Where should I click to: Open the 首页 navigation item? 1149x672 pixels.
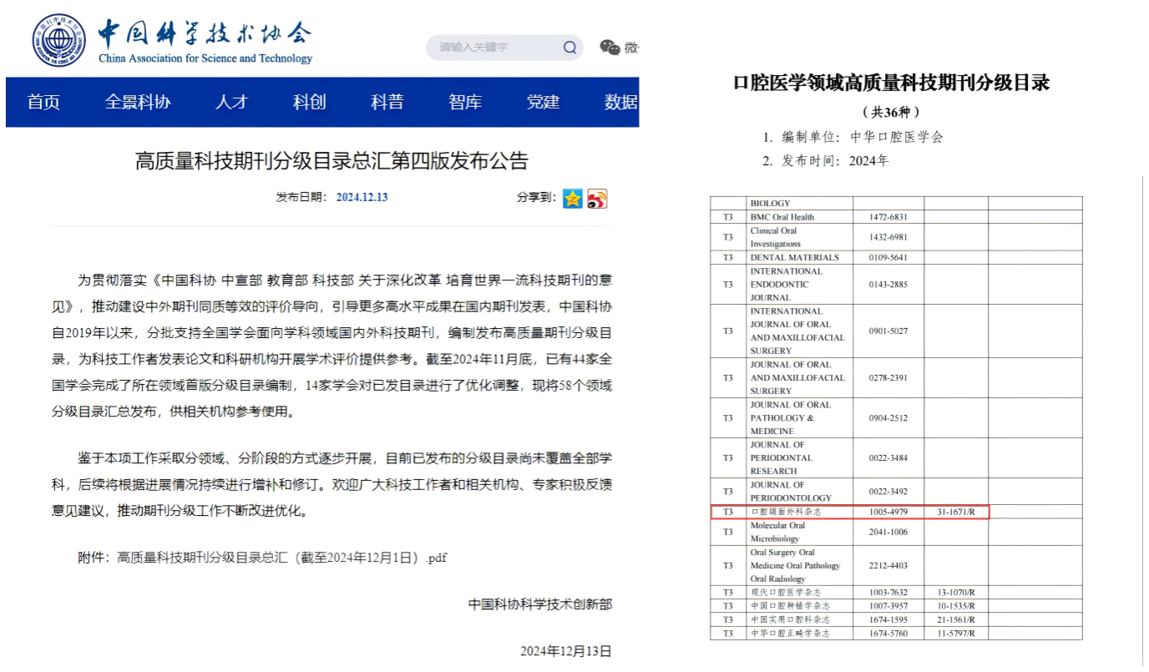pos(43,102)
